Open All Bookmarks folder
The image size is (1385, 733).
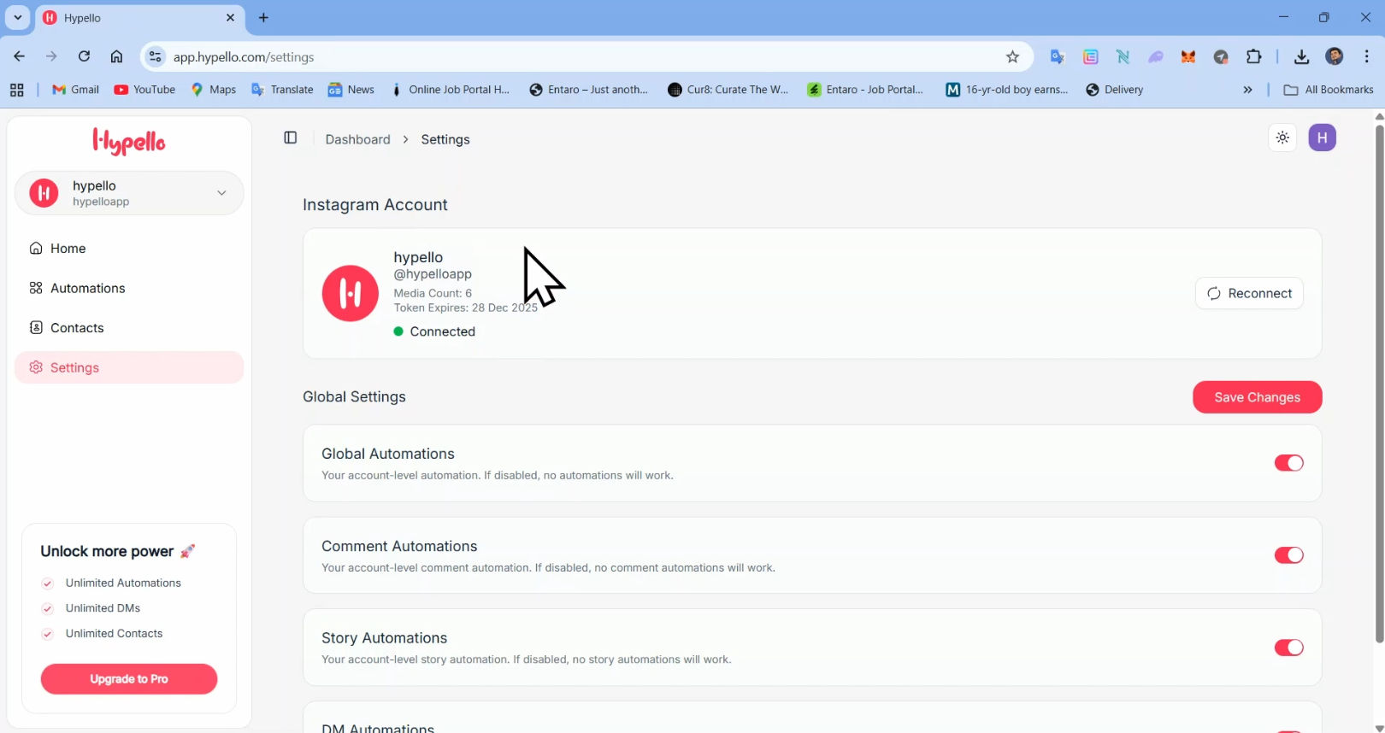(x=1329, y=90)
